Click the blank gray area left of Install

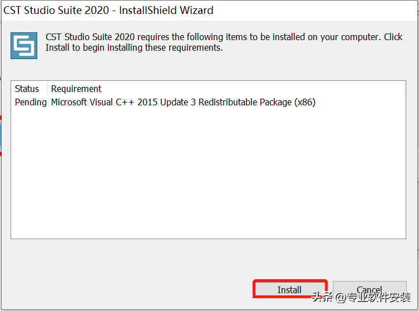128,289
